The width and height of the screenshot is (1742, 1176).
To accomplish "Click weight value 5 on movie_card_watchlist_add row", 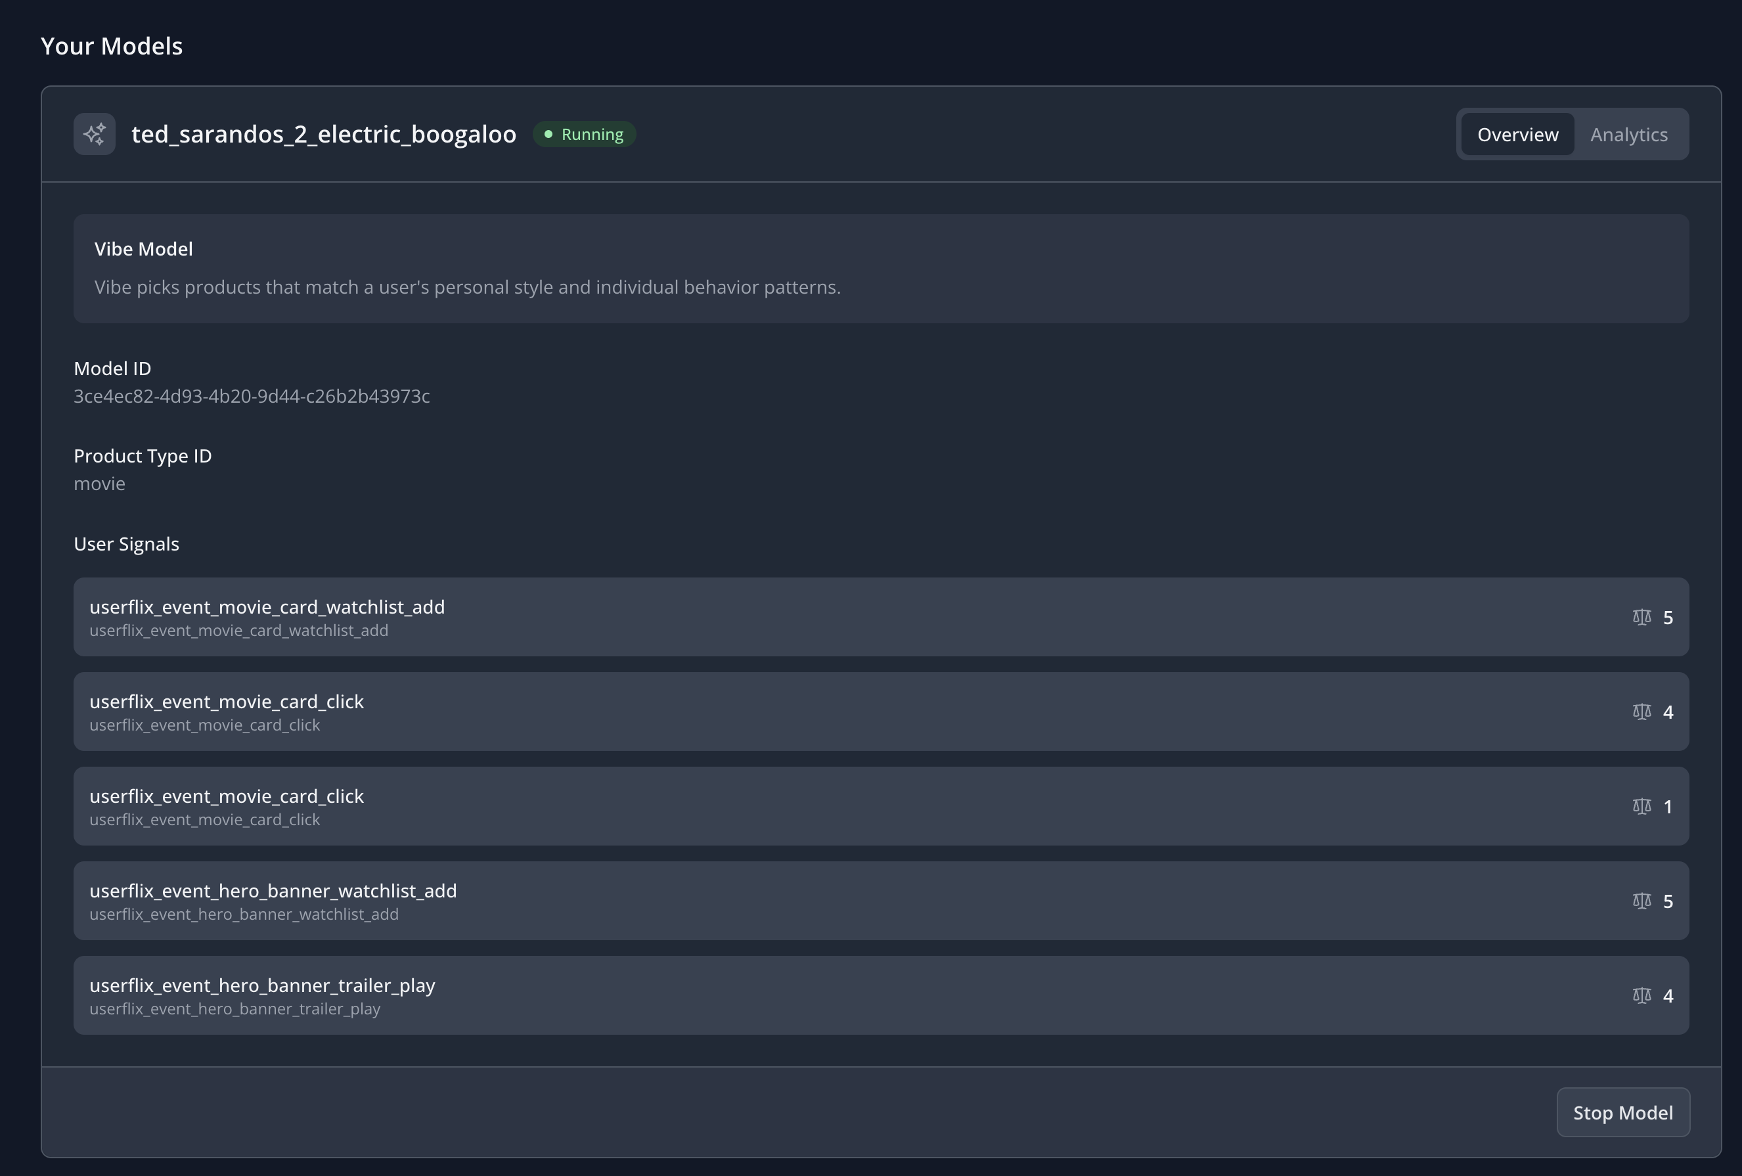I will pyautogui.click(x=1668, y=617).
